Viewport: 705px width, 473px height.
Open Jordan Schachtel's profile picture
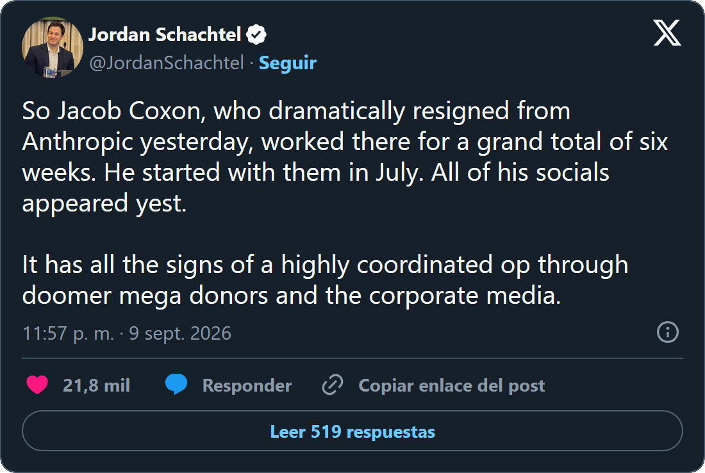52,47
